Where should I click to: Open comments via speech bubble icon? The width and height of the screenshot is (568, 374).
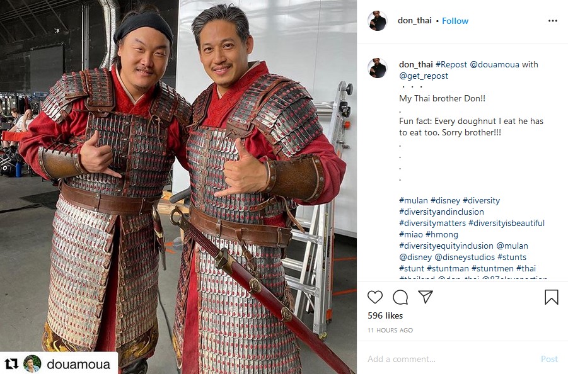click(400, 297)
